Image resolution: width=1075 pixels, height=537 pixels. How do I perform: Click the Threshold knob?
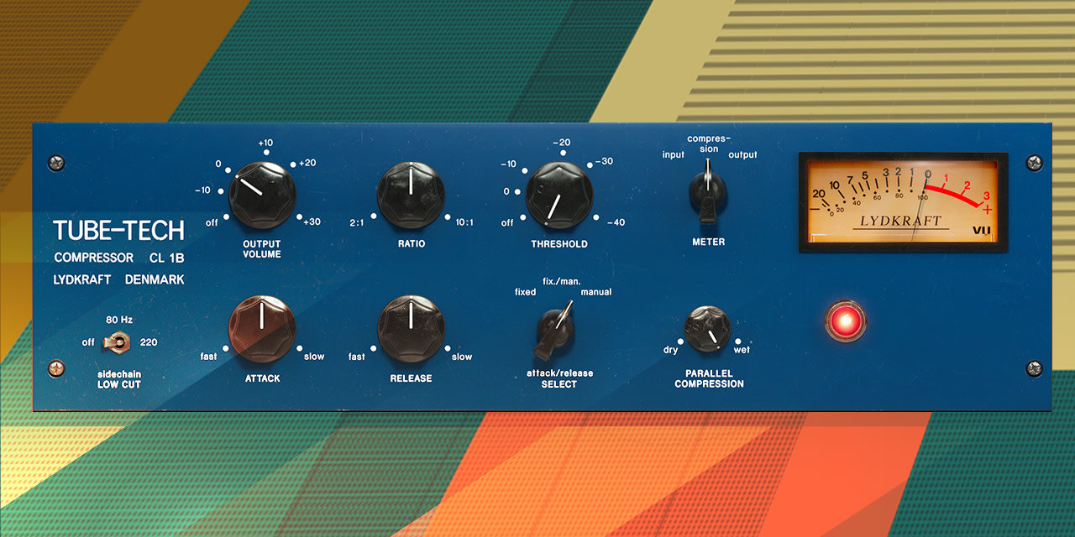pyautogui.click(x=559, y=196)
